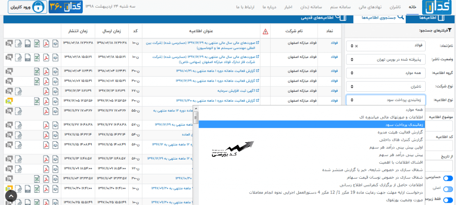456x205 pixels.
Task: Click the warning triangle column header icon
Action: pyautogui.click(x=265, y=32)
